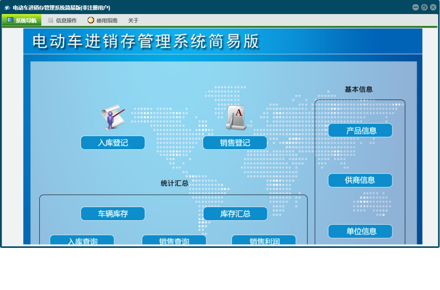Go to 入库查询
Screen dimensions: 440x290
coord(82,240)
